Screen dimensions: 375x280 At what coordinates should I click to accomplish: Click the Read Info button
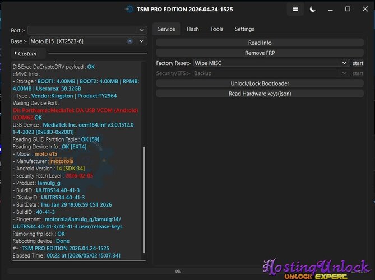tap(260, 43)
